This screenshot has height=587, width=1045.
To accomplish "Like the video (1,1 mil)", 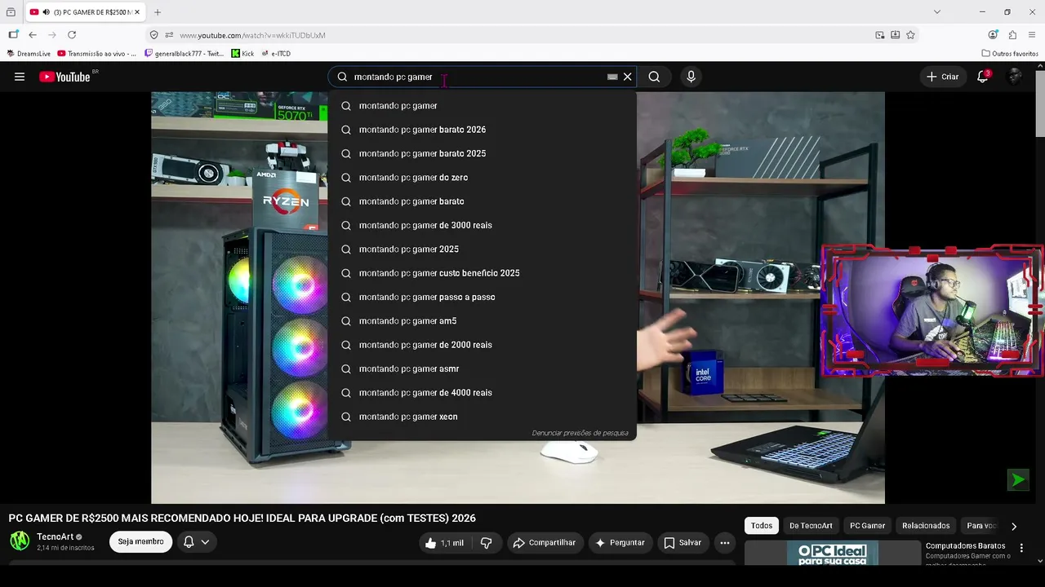I will click(x=444, y=543).
